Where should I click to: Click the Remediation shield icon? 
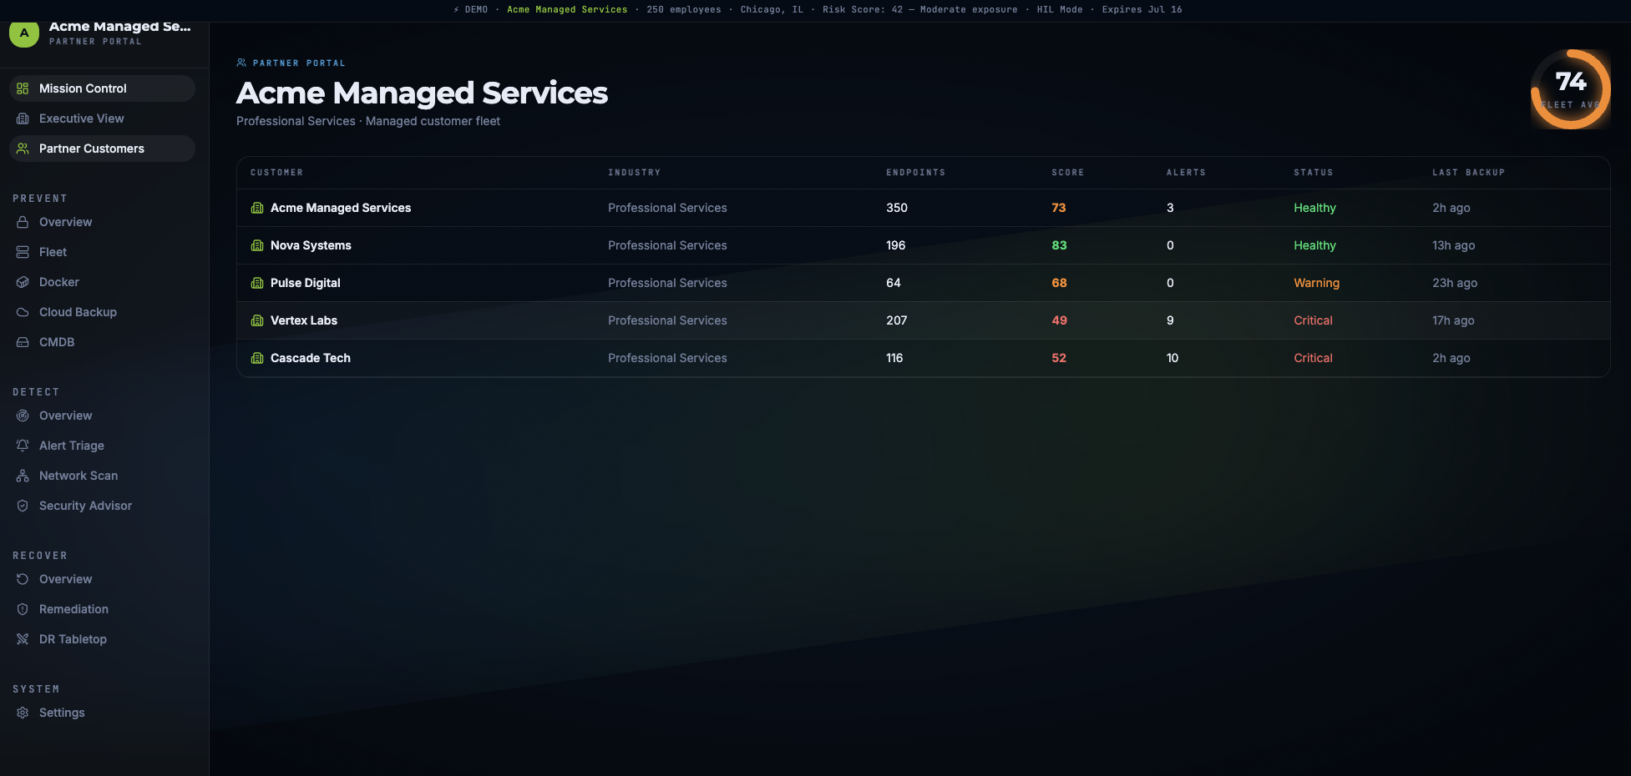23,609
